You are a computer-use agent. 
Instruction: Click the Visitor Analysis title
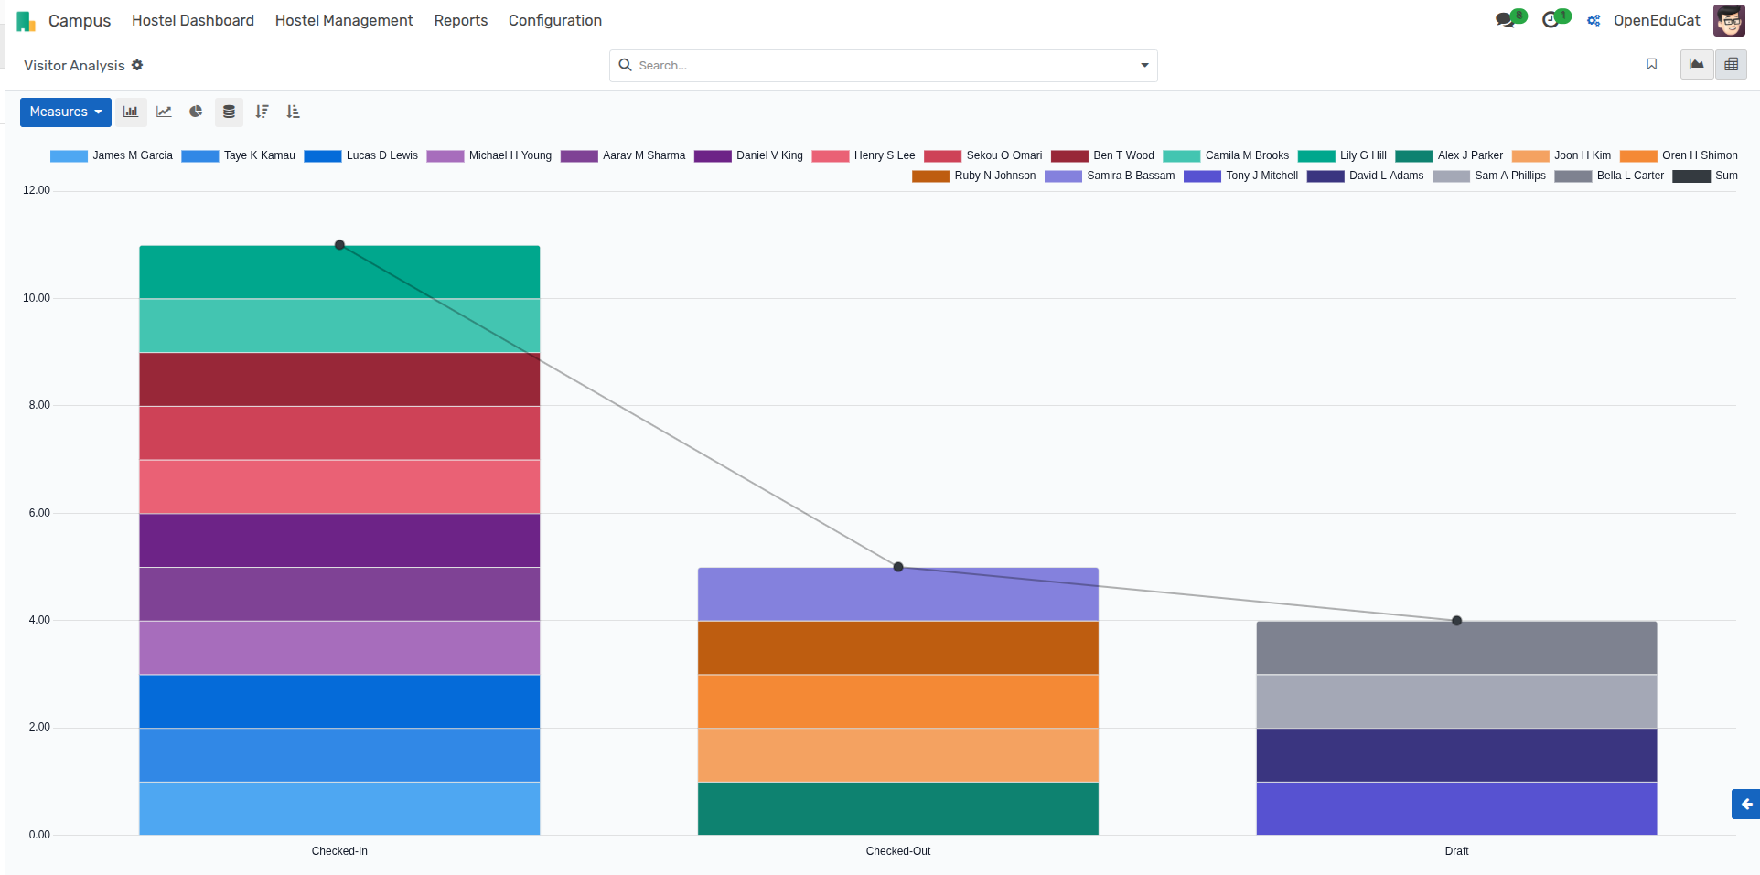point(74,66)
